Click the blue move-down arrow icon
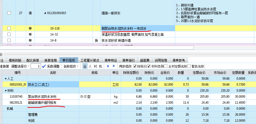The height and width of the screenshot is (124, 256). [114, 66]
